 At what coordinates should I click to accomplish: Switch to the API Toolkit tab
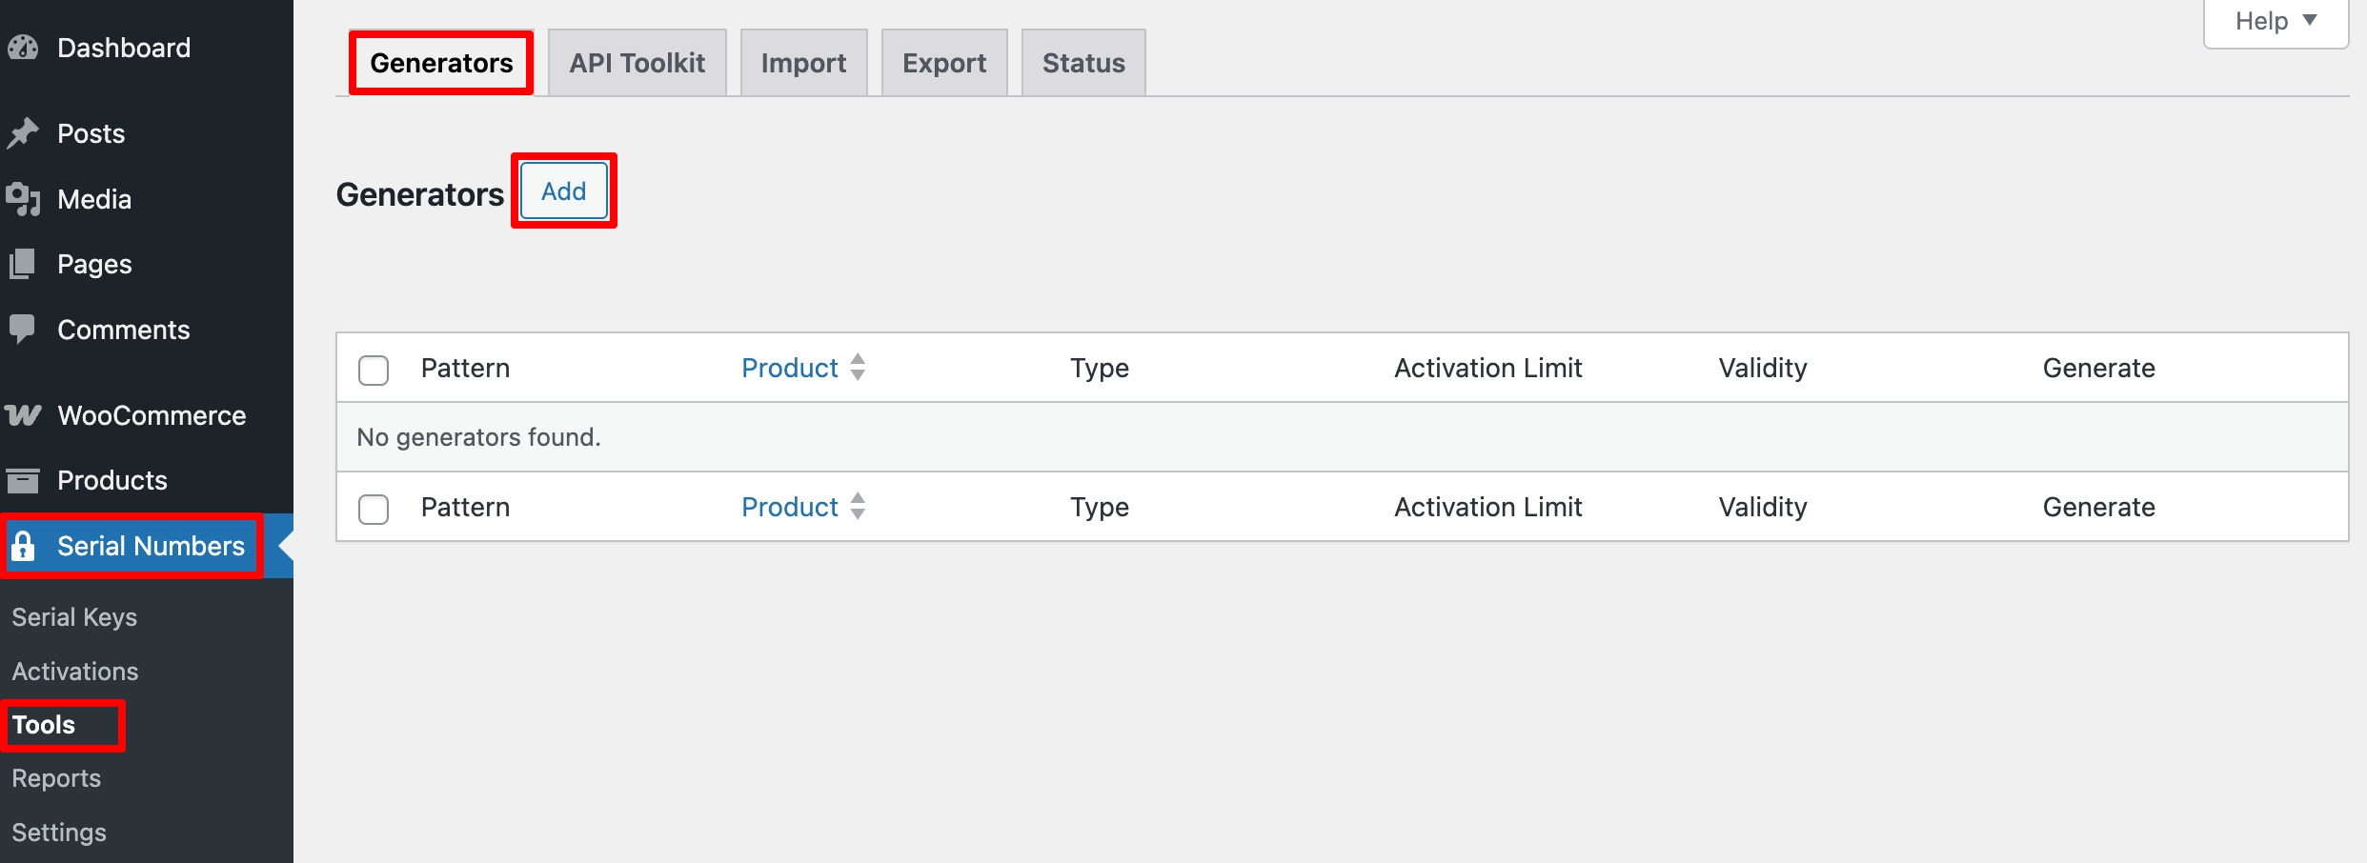tap(637, 63)
